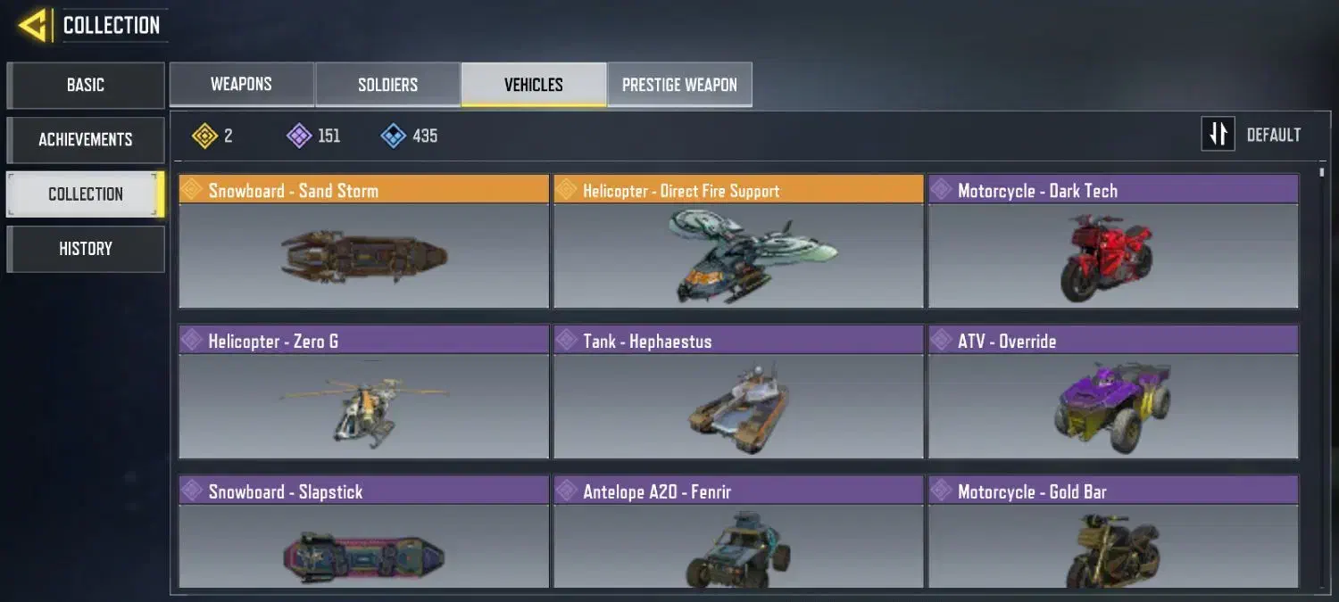Switch to the Weapons tab

click(241, 85)
